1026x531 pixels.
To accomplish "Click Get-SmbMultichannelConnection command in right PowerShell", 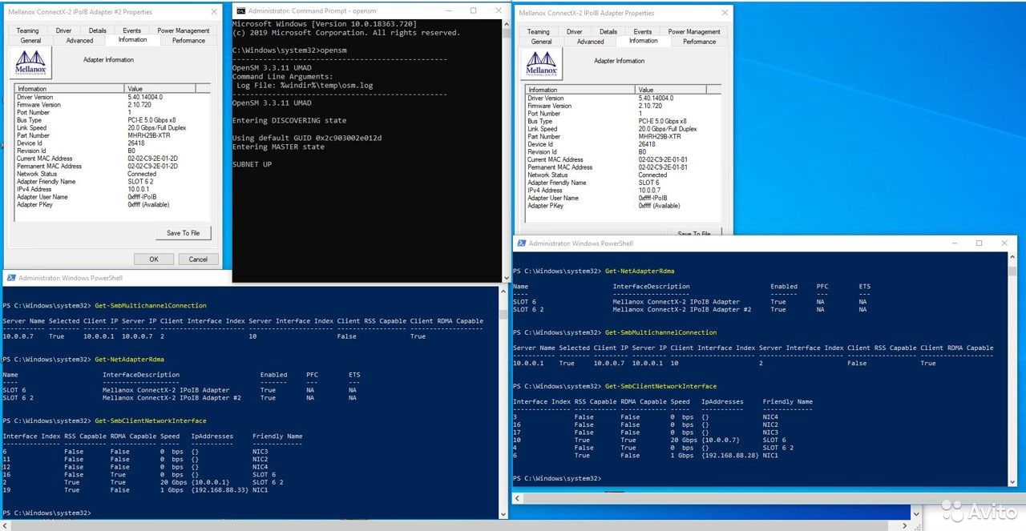I will tap(661, 332).
